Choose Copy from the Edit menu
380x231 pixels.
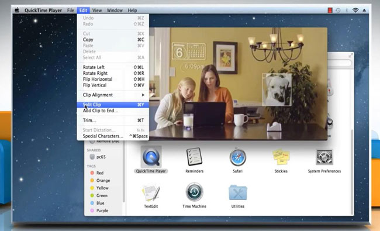click(x=113, y=40)
